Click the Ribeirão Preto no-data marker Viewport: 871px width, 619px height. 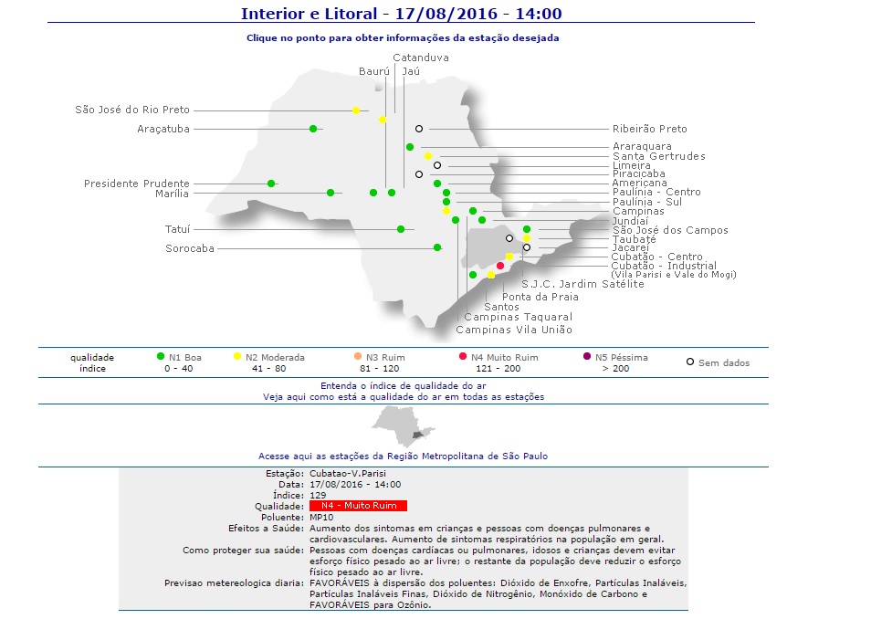pos(419,129)
